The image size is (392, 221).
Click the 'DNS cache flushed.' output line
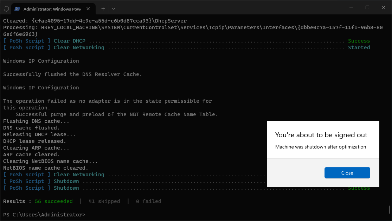pos(31,128)
